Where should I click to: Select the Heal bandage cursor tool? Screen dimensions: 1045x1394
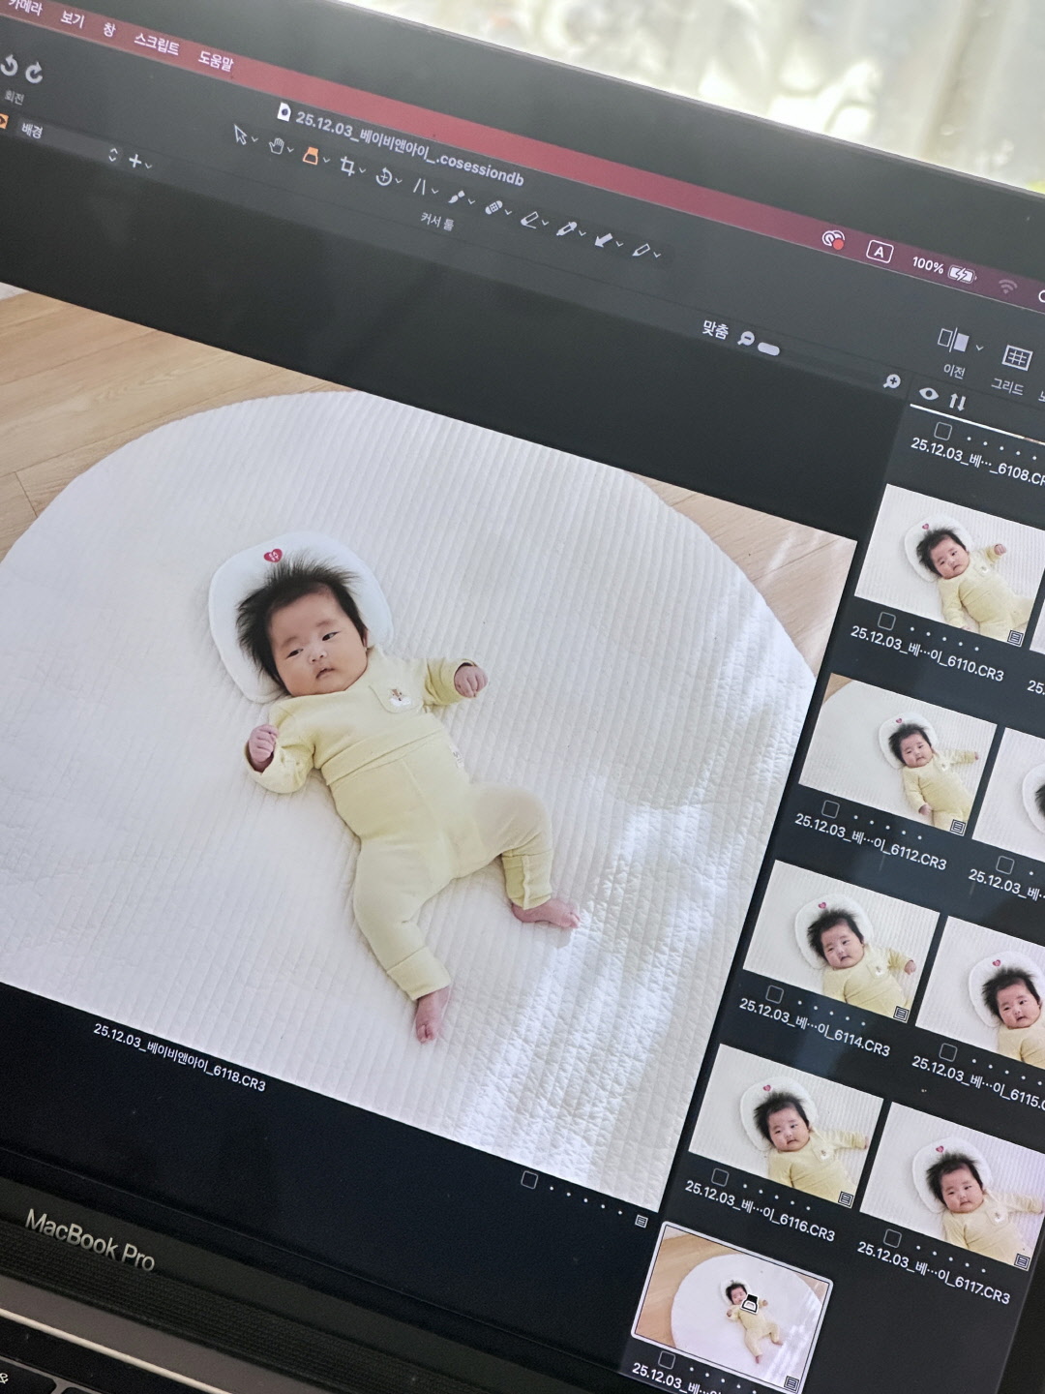click(x=493, y=208)
